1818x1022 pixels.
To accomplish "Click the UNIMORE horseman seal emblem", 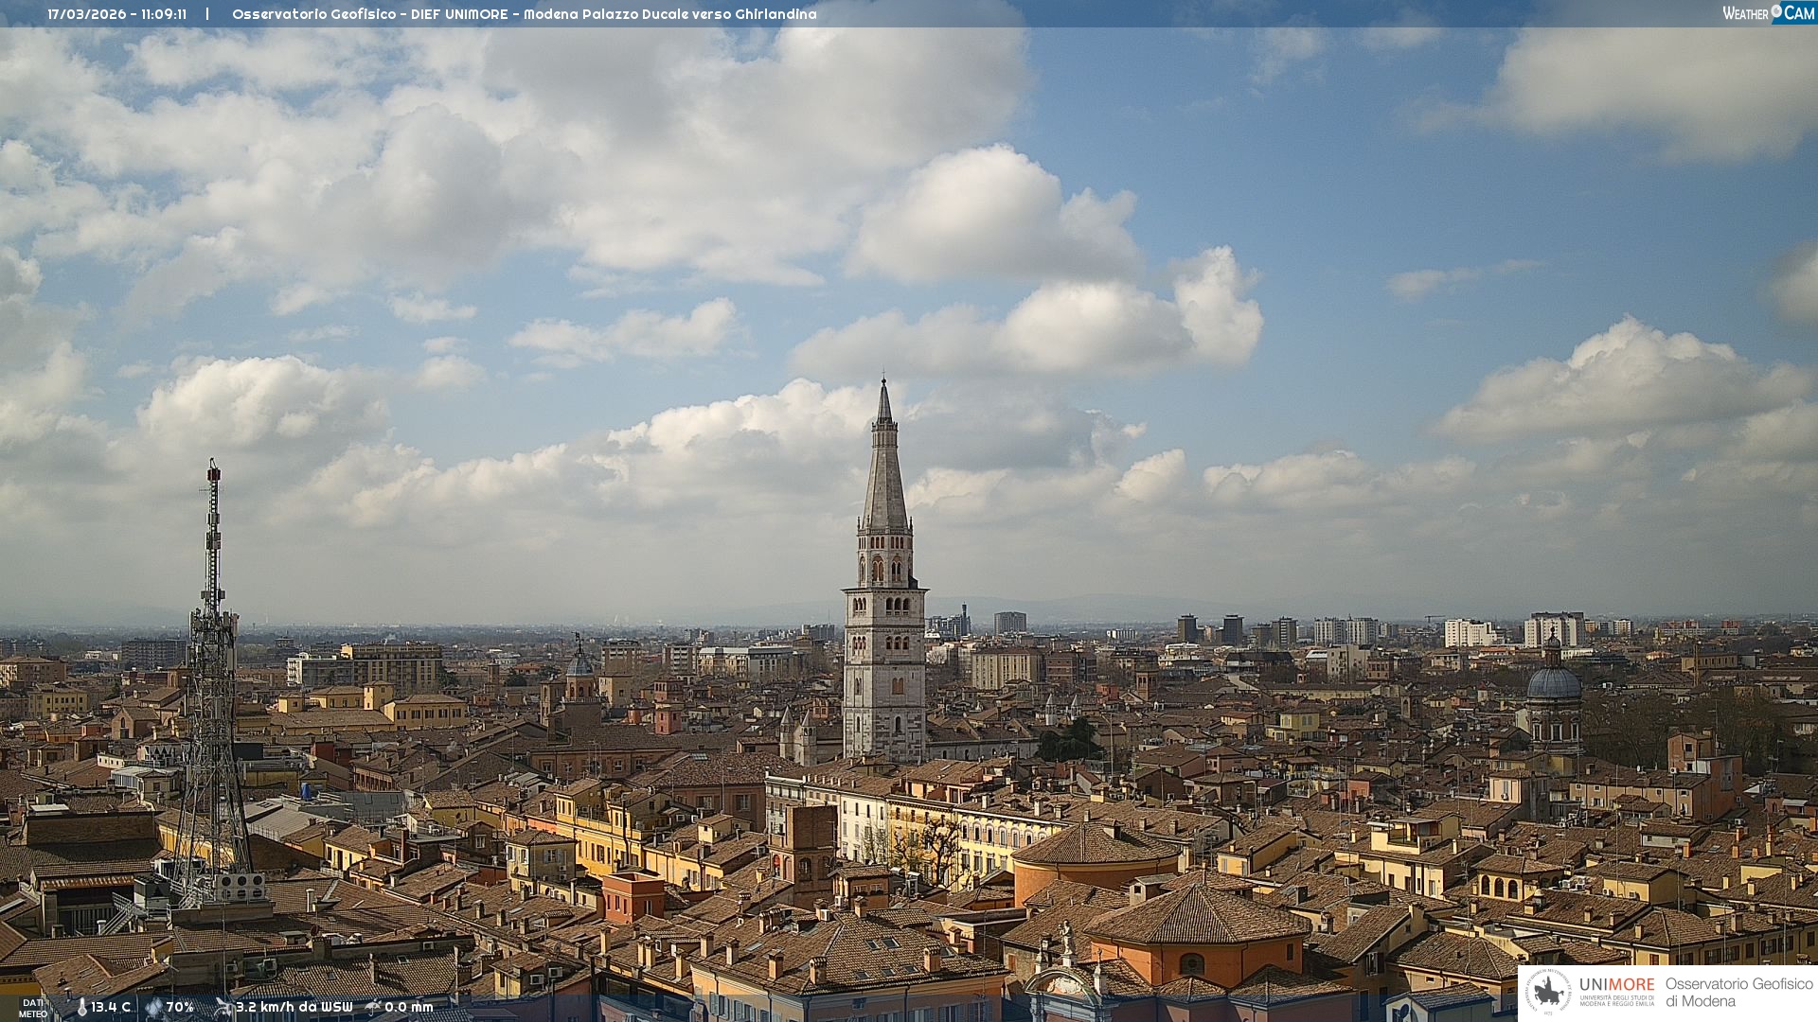I will (1548, 993).
